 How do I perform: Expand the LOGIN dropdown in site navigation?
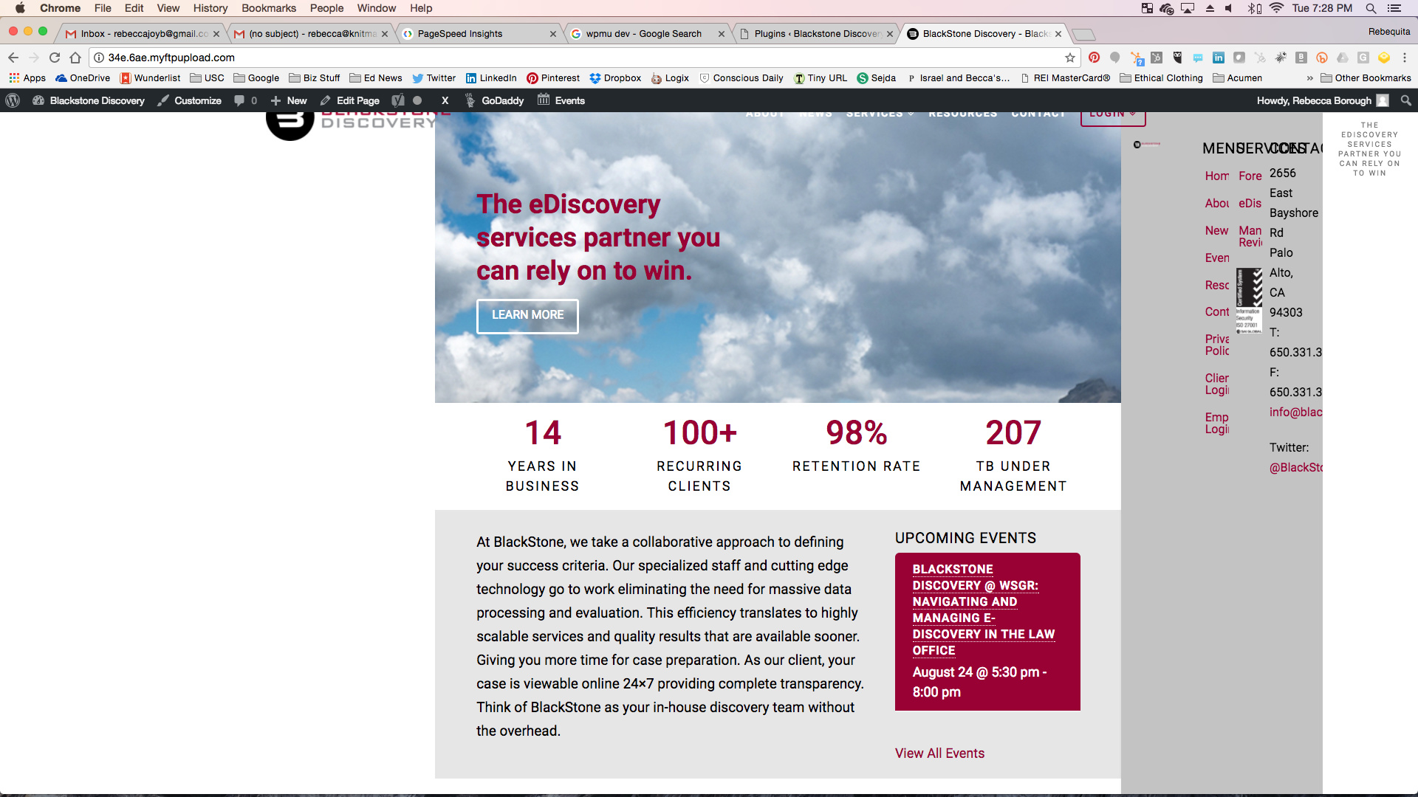coord(1112,115)
